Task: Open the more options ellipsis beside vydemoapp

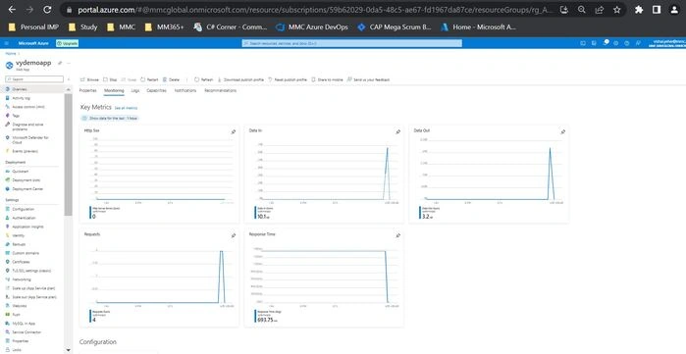Action: [69, 63]
